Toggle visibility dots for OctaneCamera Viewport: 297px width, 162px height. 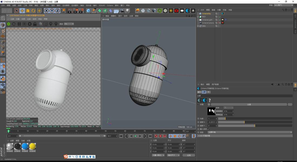click(x=218, y=23)
